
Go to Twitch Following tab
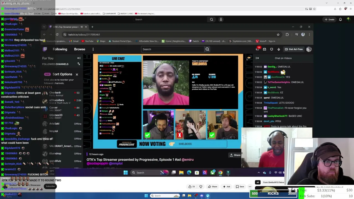point(60,49)
